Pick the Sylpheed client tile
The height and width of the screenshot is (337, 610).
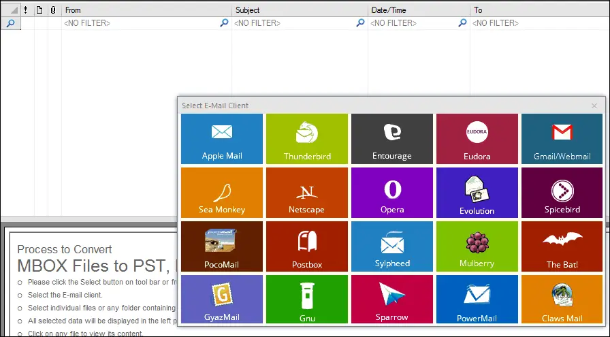pos(391,246)
